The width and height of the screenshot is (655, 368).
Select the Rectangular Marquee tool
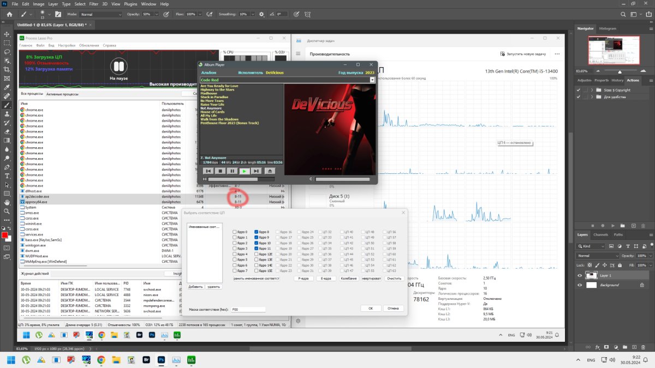pyautogui.click(x=7, y=43)
